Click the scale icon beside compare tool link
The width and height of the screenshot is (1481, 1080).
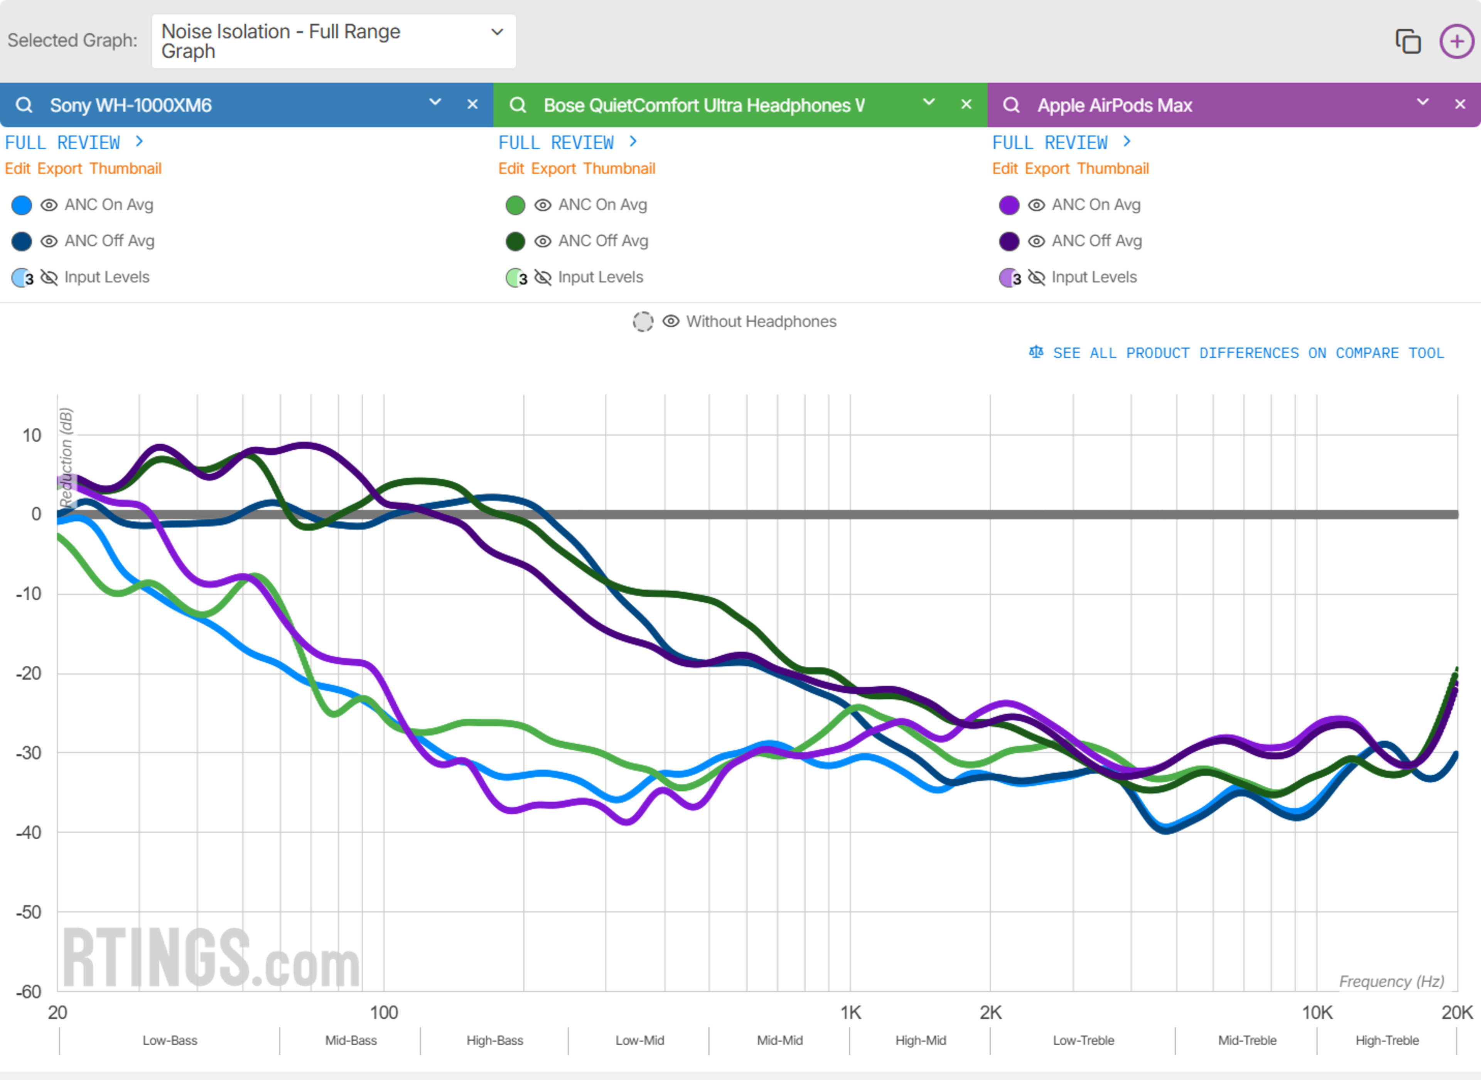pos(1036,353)
